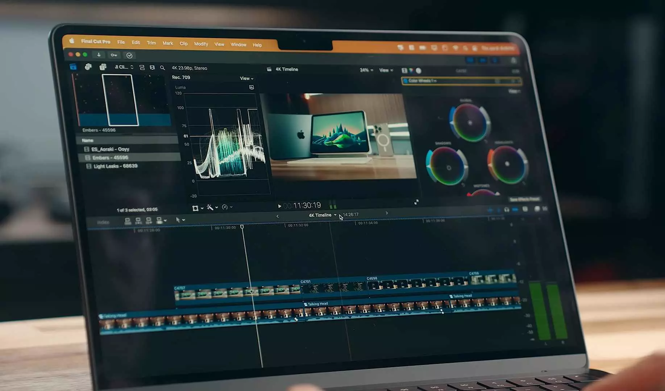665x391 pixels.
Task: Click the Keyword Editor key icon
Action: click(x=114, y=55)
